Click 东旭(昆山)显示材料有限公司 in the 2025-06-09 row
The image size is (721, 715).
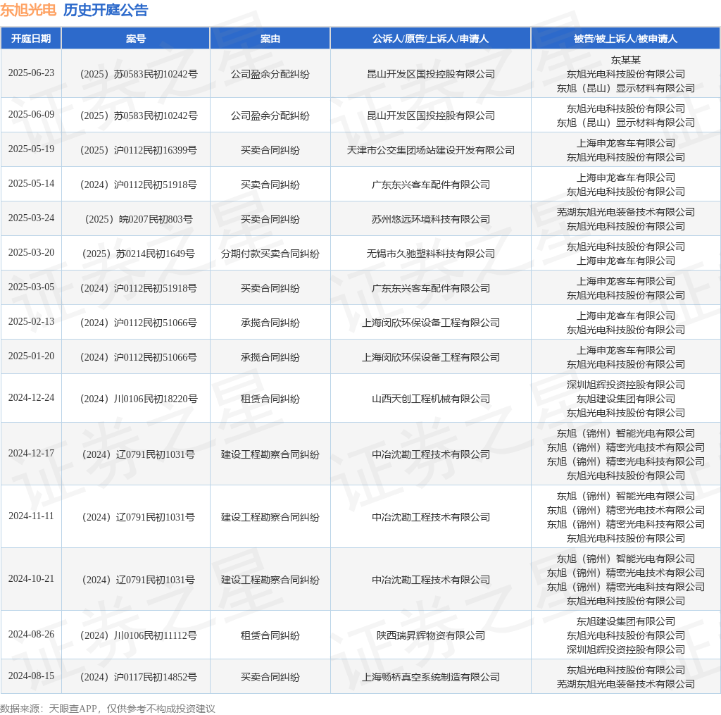(625, 123)
